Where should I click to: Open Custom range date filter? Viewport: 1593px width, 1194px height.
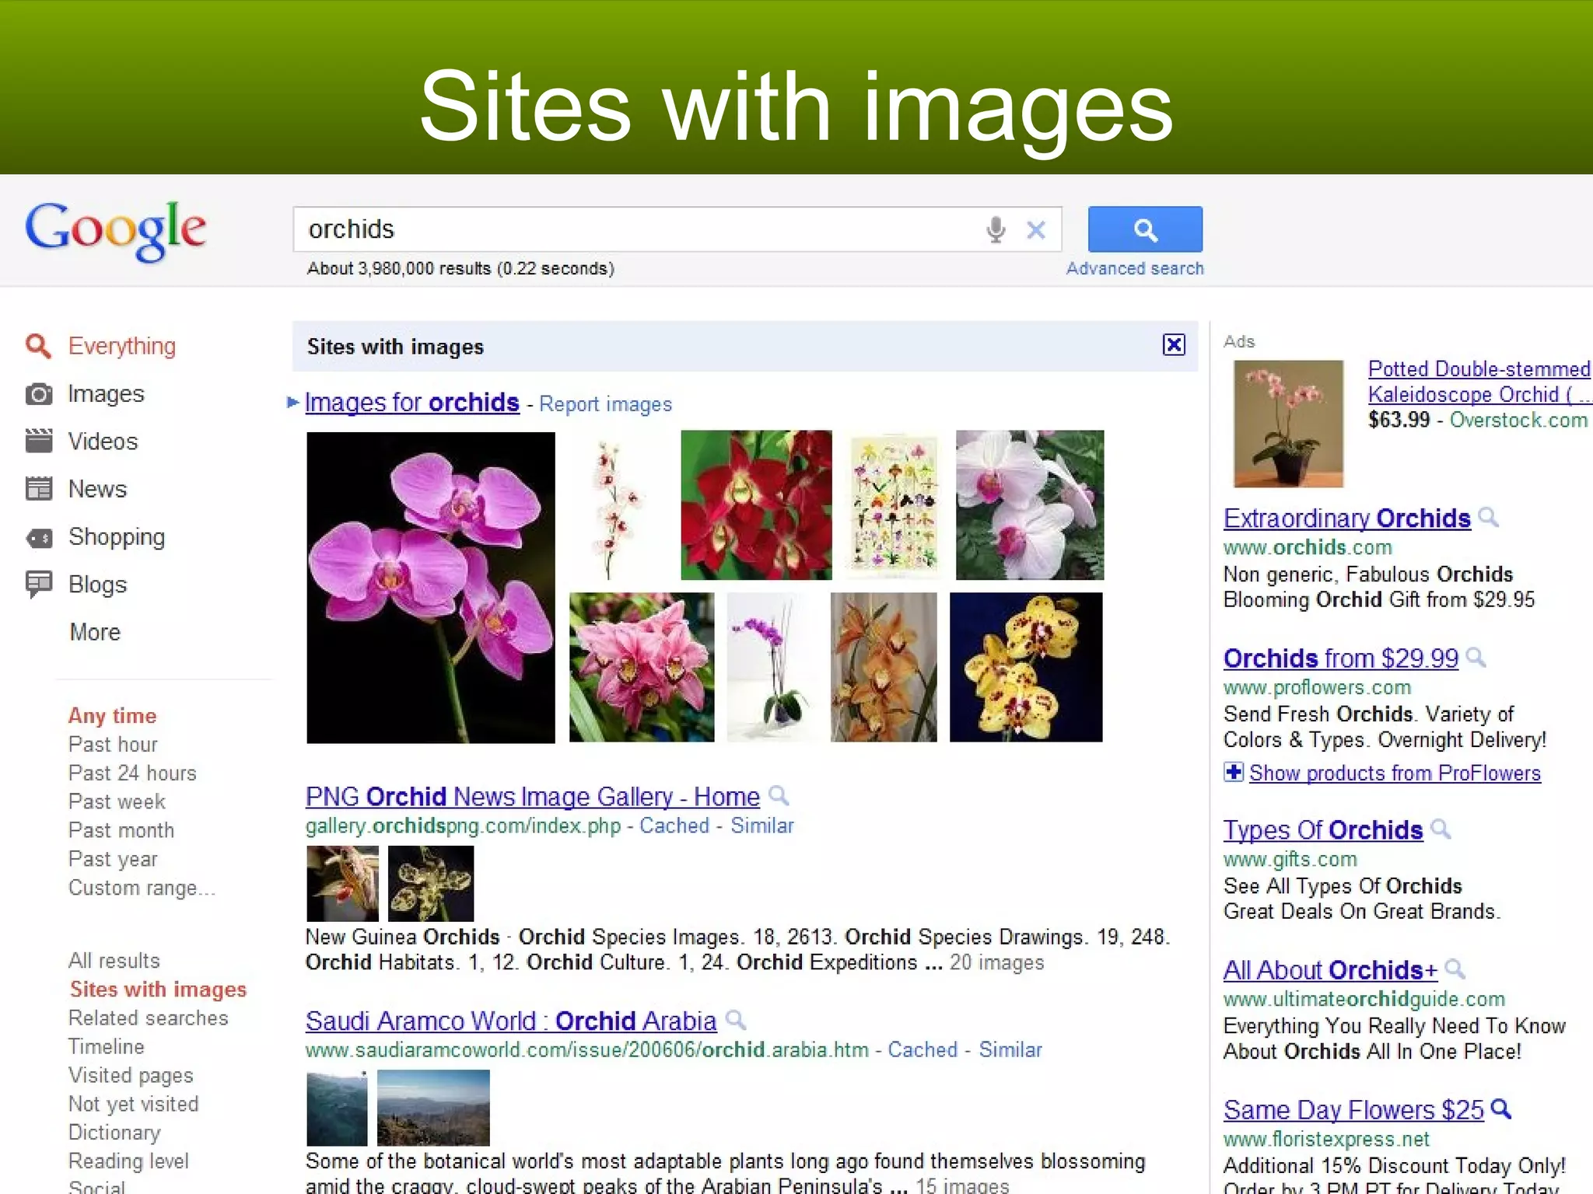click(x=142, y=888)
